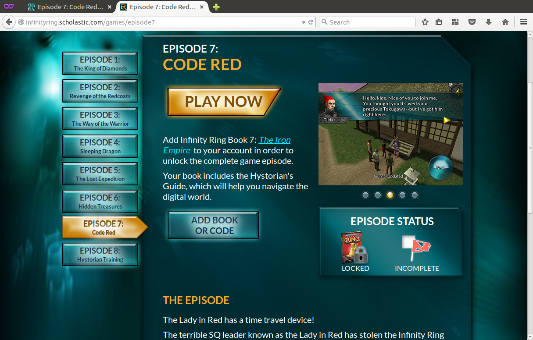533x340 pixels.
Task: Click the Tilda character portrait
Action: [x=329, y=106]
